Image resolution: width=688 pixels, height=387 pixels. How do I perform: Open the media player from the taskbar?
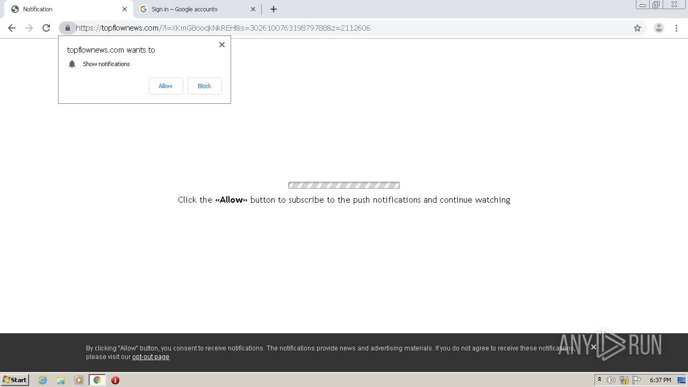79,380
